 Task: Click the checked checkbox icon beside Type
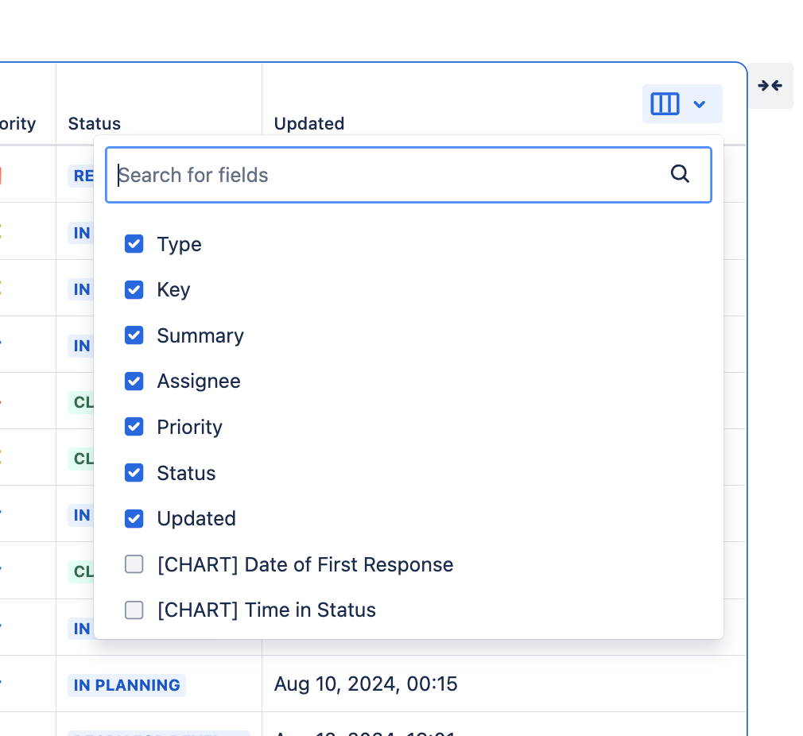pos(134,243)
